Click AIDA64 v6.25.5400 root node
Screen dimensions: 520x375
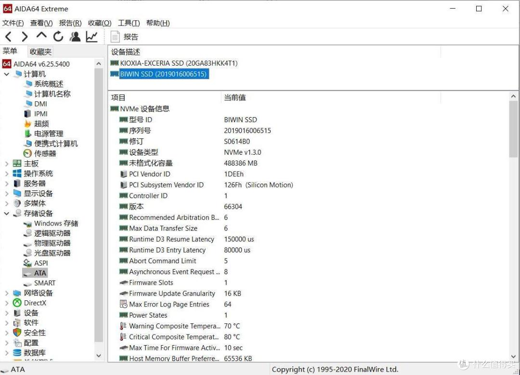pos(37,64)
